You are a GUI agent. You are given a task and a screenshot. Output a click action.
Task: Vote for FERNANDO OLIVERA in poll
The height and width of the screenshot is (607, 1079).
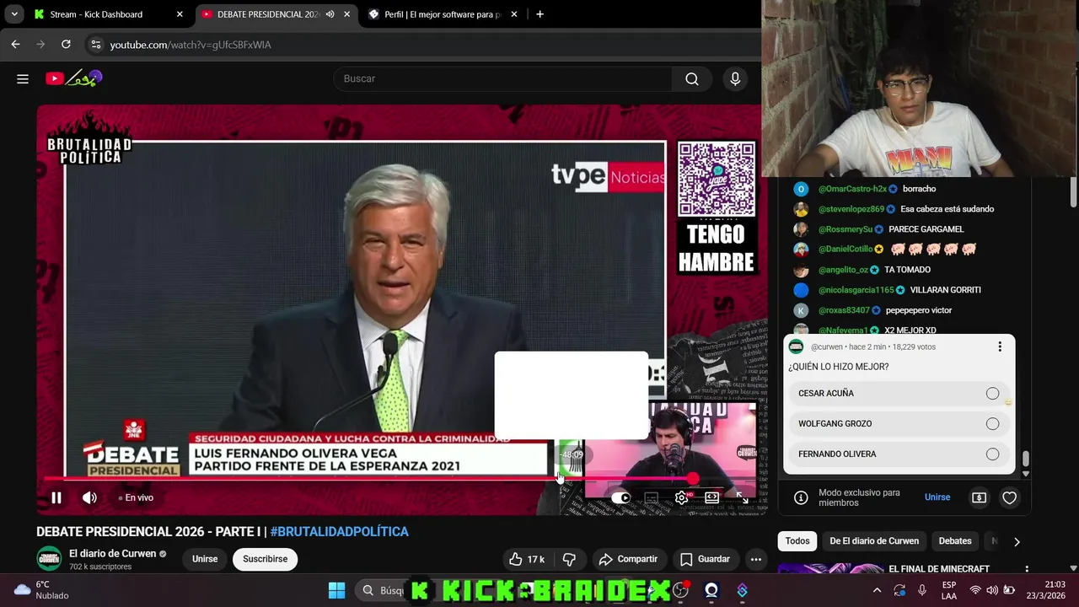tap(899, 454)
